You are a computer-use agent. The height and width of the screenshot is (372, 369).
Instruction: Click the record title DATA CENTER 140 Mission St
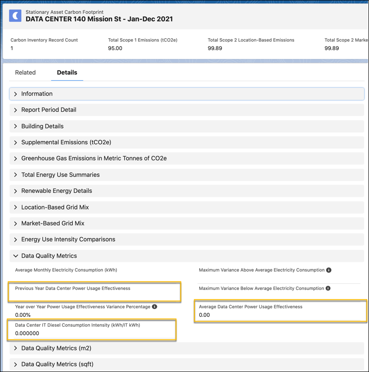(99, 19)
